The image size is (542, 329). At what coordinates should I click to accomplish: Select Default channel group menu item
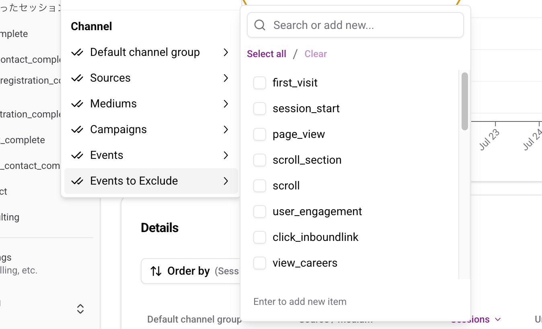click(x=151, y=52)
